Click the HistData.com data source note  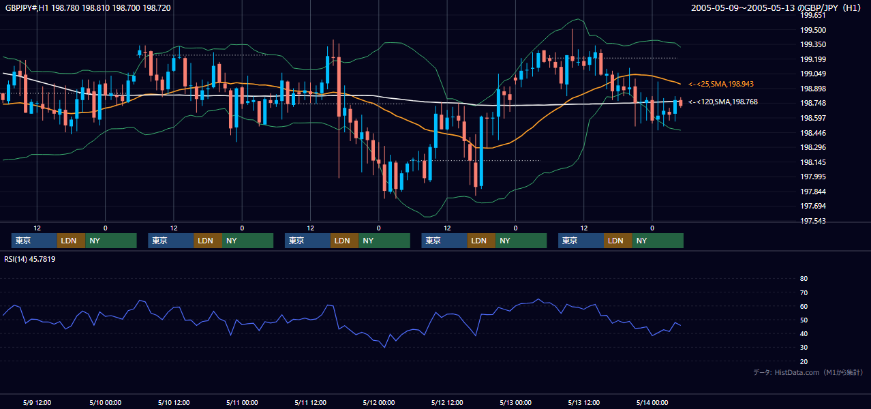[x=808, y=372]
